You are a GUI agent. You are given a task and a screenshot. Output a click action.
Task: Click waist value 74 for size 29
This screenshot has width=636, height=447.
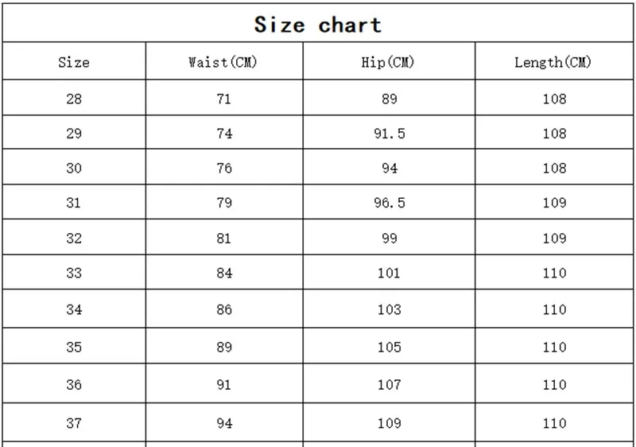(x=224, y=134)
